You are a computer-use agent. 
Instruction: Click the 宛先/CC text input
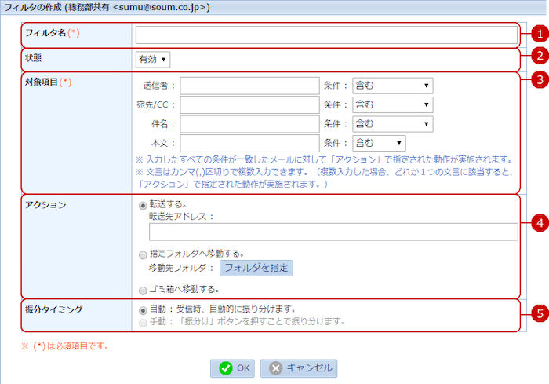249,104
